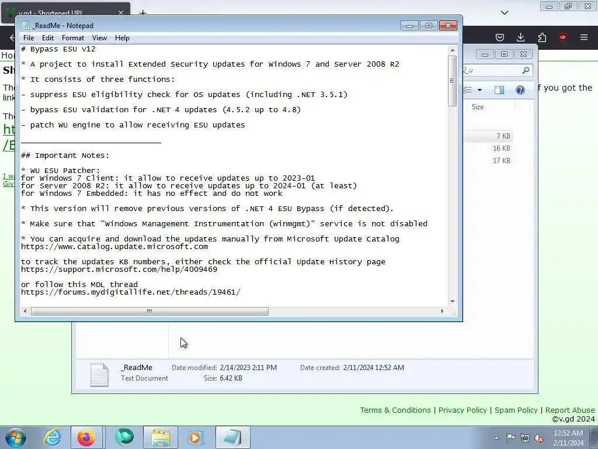This screenshot has height=449, width=598.
Task: Open the Report Abuse link
Action: pyautogui.click(x=570, y=410)
